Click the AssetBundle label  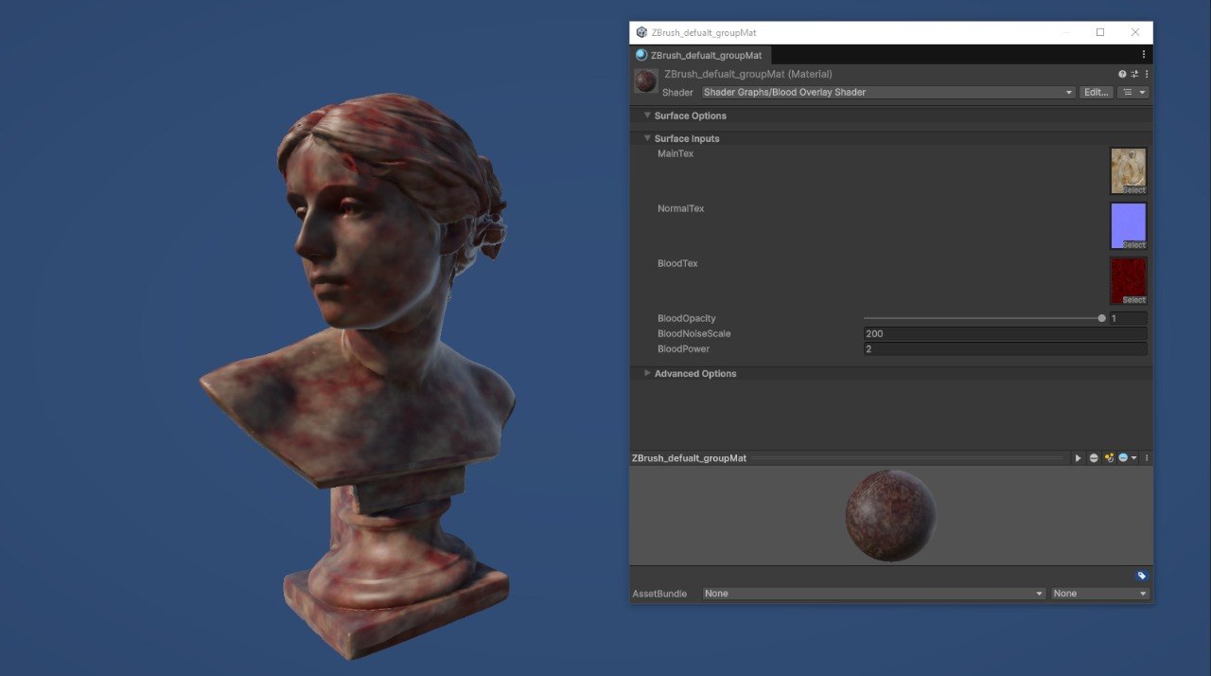(x=659, y=594)
